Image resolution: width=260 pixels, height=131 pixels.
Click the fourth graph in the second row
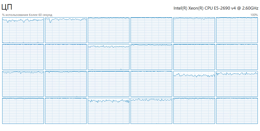click(151, 57)
